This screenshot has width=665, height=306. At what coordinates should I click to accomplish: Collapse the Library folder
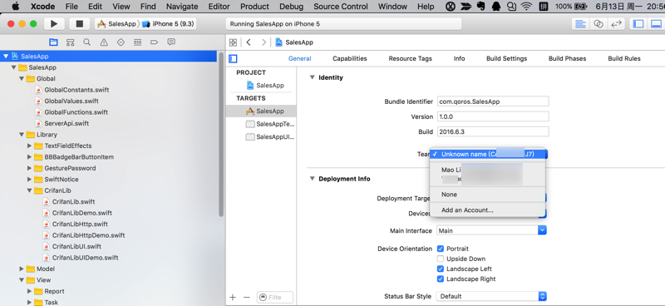click(x=22, y=135)
